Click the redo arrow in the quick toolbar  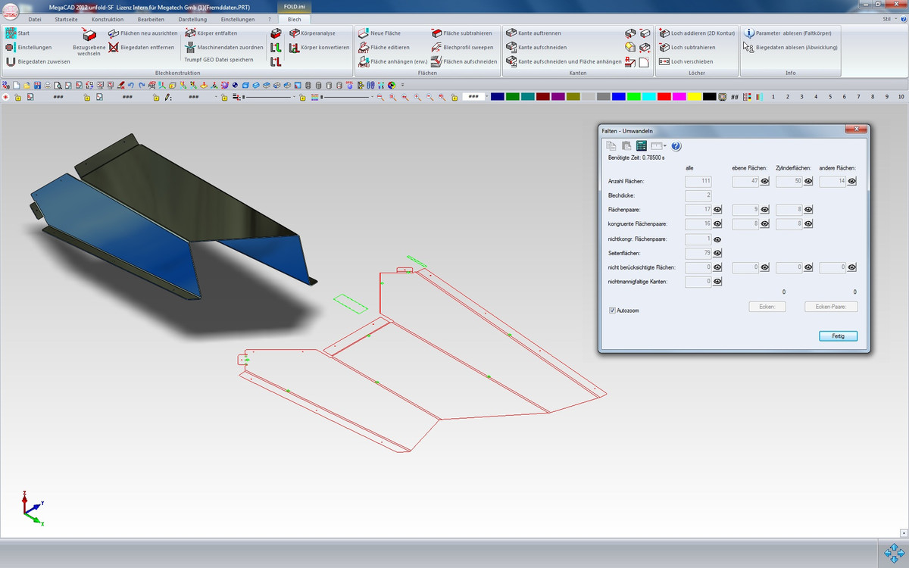(x=142, y=86)
